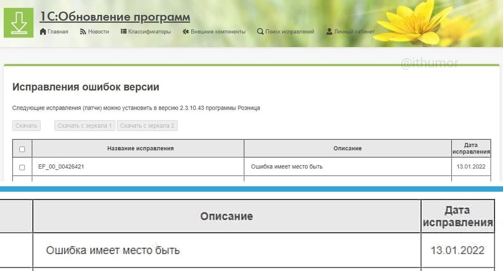This screenshot has height=271, width=503.
Task: Click Скачать с зеркала 2 button
Action: 147,126
